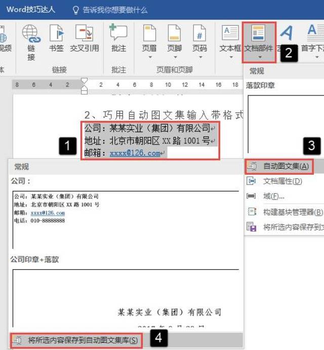Insert a Bookmark (书签)

click(x=56, y=33)
